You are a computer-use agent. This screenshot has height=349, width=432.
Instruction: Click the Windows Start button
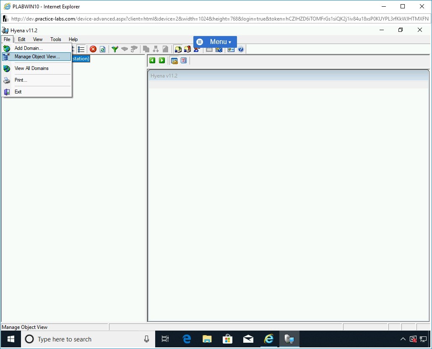click(x=11, y=339)
